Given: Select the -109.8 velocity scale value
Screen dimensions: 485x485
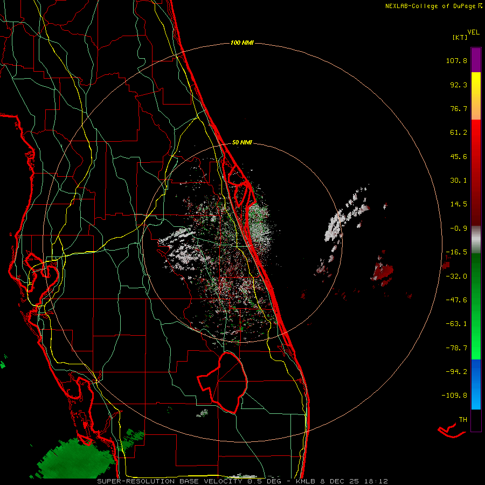Looking at the screenshot, I should [454, 396].
